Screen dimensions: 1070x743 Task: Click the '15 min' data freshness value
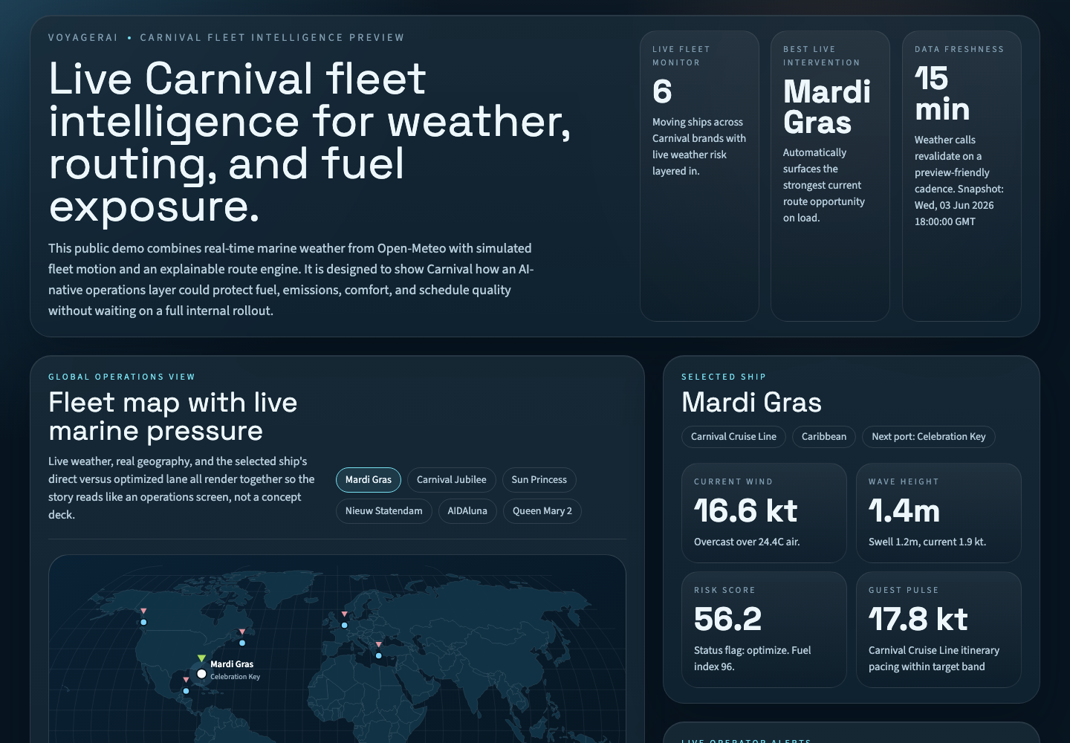(942, 94)
